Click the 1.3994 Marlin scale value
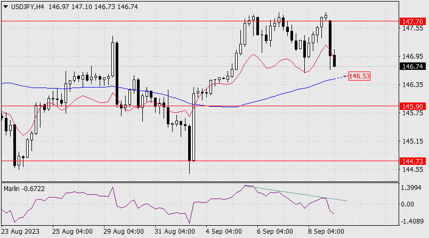The height and width of the screenshot is (238, 429). pyautogui.click(x=411, y=188)
